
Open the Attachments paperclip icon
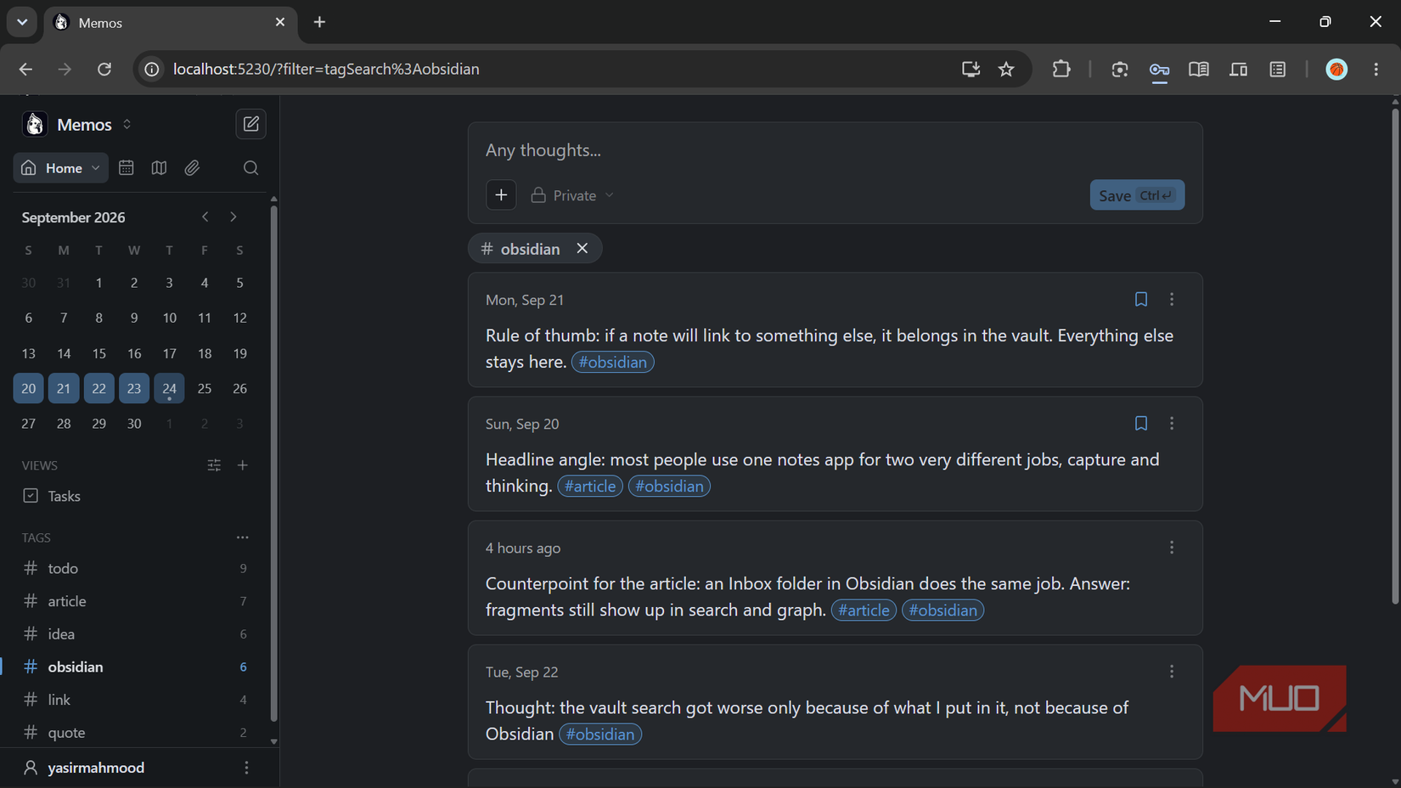click(192, 168)
